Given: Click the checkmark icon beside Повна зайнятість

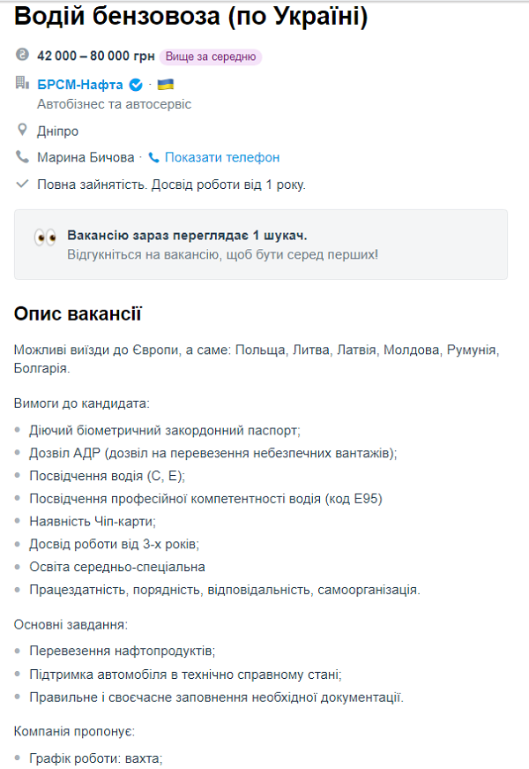Looking at the screenshot, I should pos(23,185).
